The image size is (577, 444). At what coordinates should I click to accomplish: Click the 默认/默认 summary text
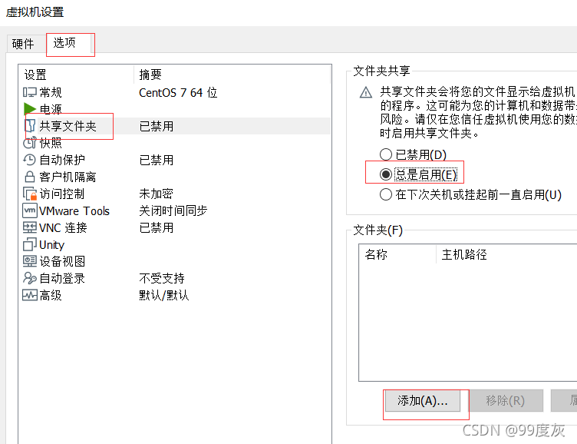pyautogui.click(x=164, y=295)
